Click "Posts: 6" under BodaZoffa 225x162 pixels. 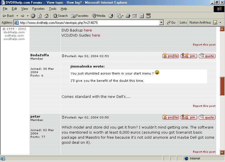(37, 76)
